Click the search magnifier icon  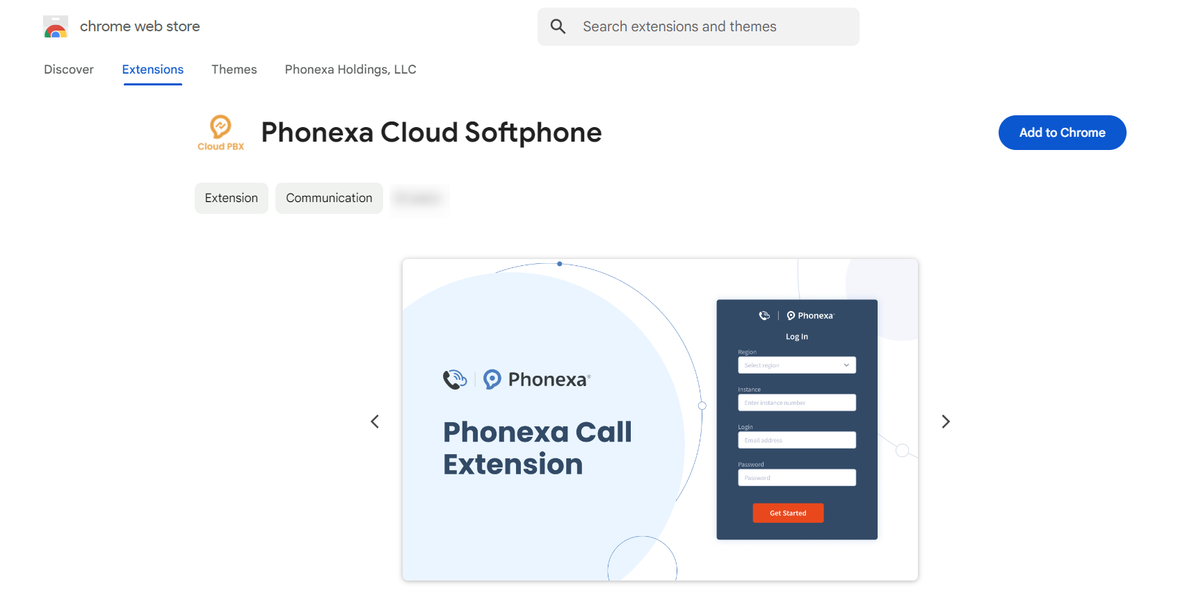click(x=558, y=27)
